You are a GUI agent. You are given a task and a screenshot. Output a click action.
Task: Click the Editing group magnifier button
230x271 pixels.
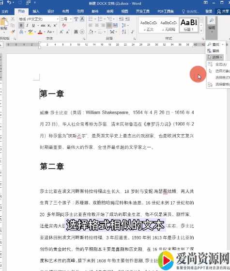click(212, 27)
